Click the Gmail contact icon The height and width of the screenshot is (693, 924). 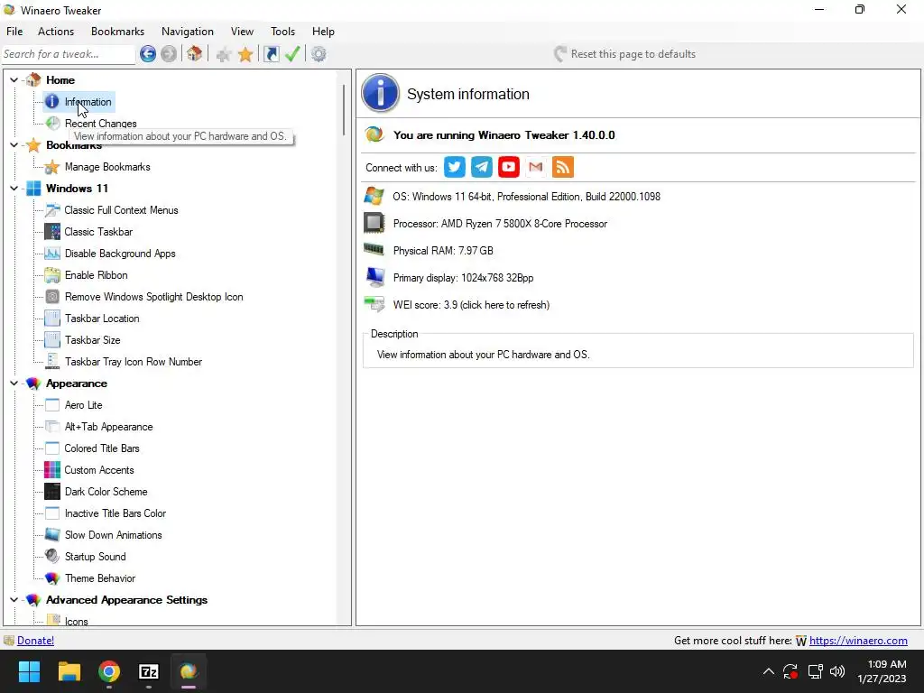pos(536,167)
